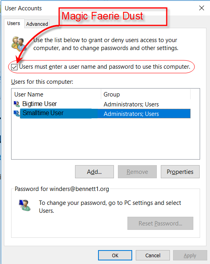
Task: Dismiss dialog with Cancel button
Action: click(153, 255)
